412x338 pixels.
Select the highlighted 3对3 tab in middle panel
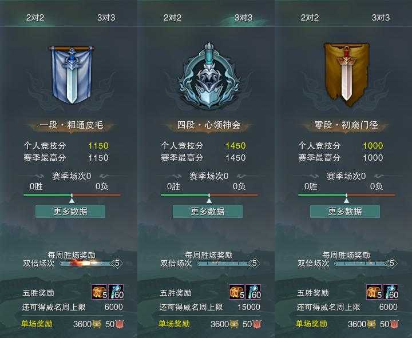click(x=243, y=18)
